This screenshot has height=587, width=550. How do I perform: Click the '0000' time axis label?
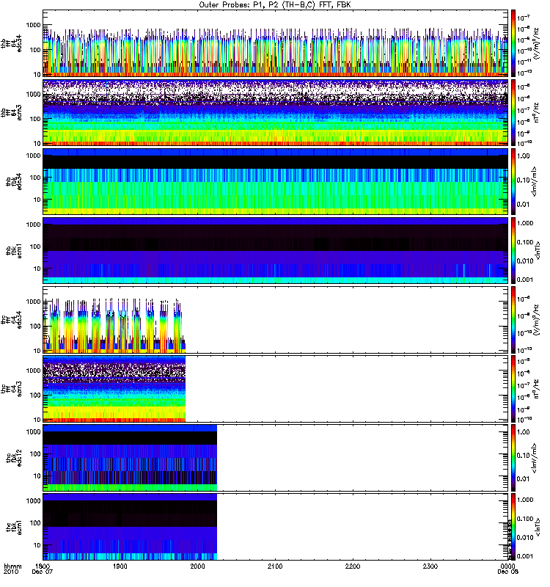(507, 566)
